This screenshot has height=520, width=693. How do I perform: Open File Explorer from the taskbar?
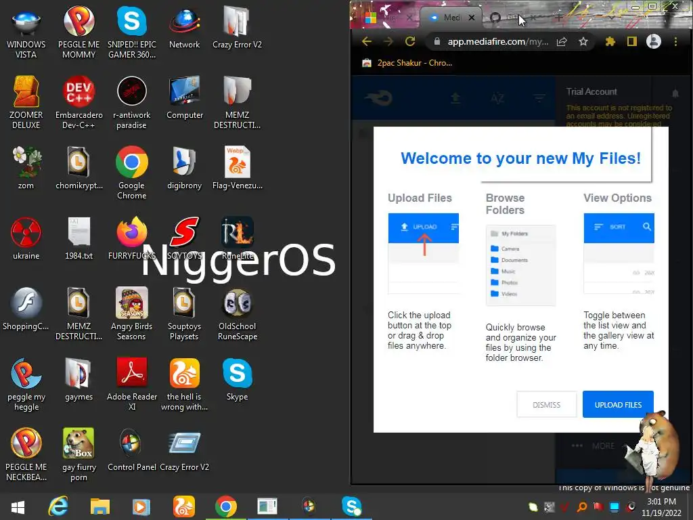pos(100,506)
